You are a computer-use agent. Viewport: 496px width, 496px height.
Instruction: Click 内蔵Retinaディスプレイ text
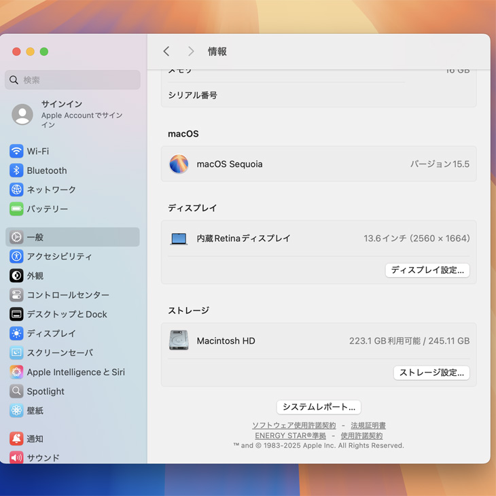[243, 238]
